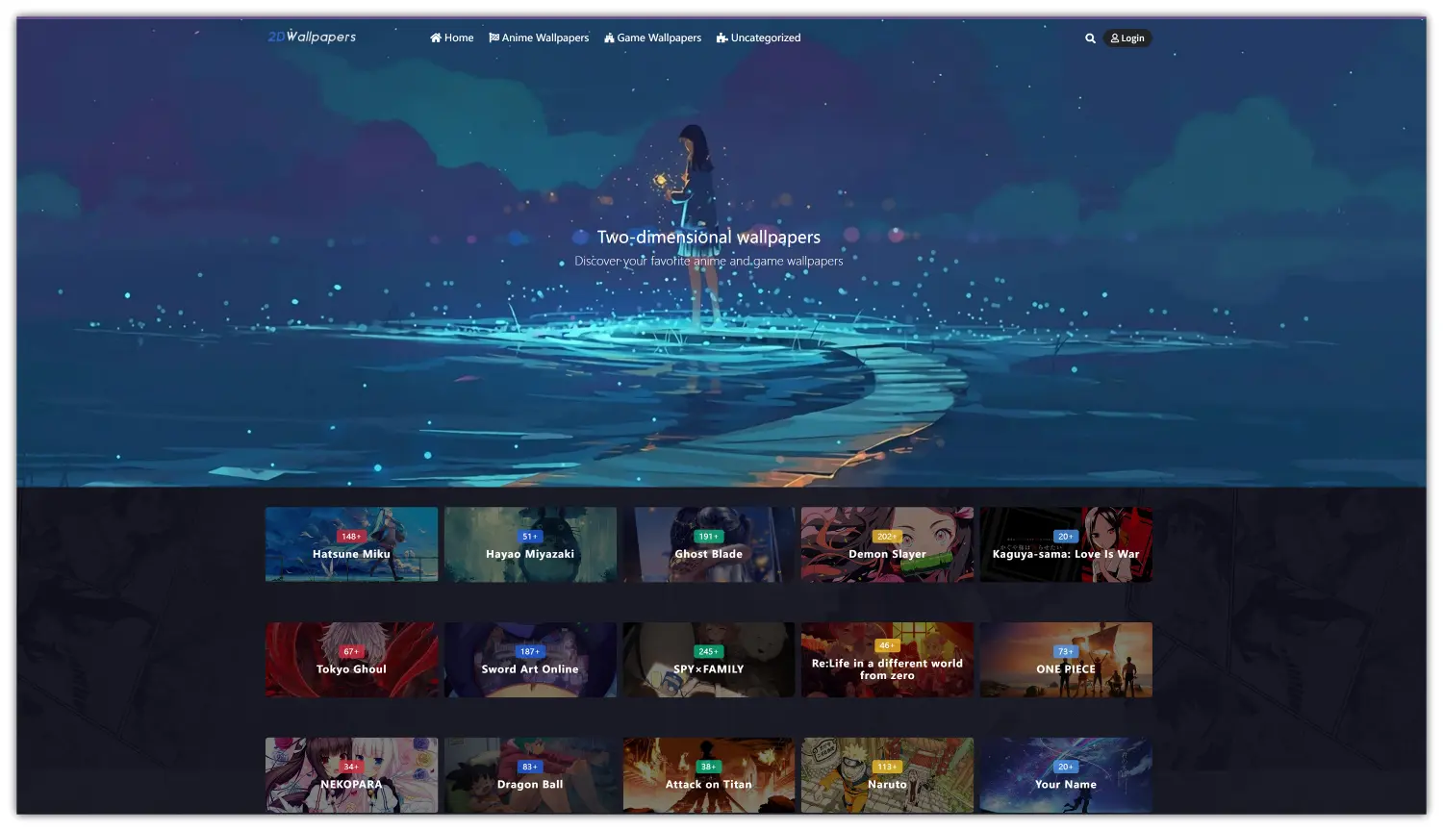Open the Anime Wallpapers menu
Image resolution: width=1443 pixels, height=831 pixels.
(539, 38)
